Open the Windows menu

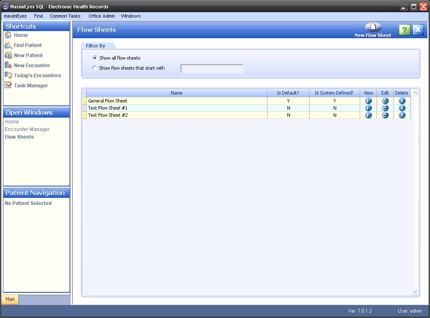(131, 16)
